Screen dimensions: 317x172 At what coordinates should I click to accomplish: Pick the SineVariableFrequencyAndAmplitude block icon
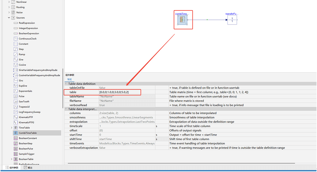16,70
